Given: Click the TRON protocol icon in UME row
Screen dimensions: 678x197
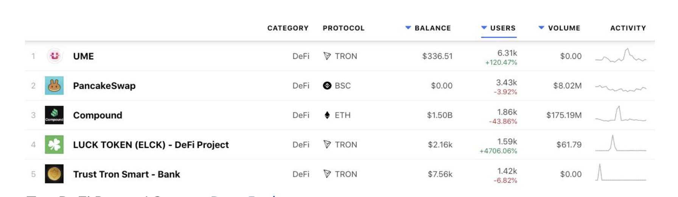Looking at the screenshot, I should (327, 56).
